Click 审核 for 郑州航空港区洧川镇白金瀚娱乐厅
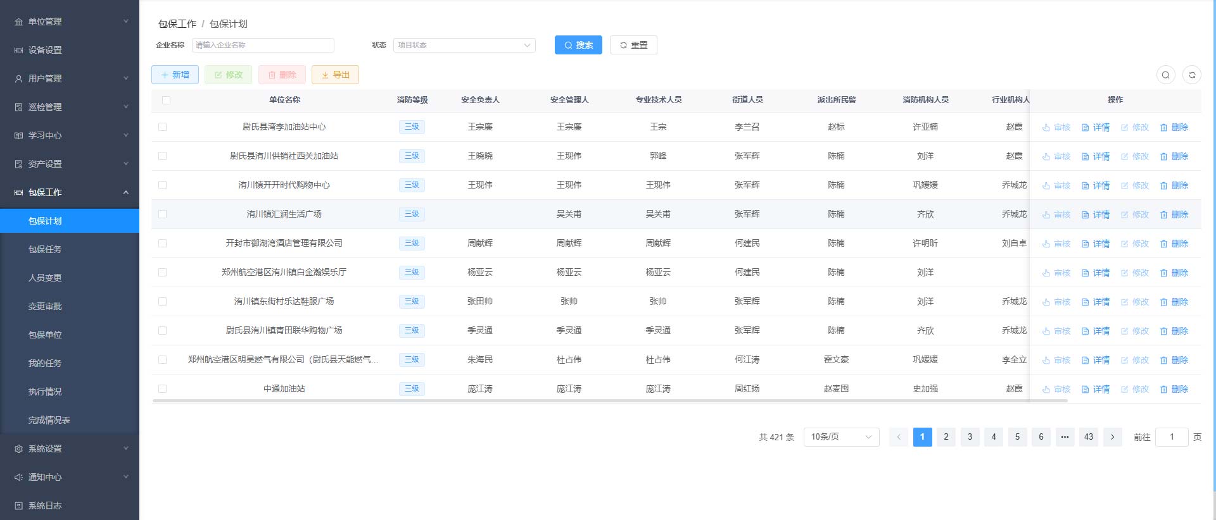 click(1056, 273)
